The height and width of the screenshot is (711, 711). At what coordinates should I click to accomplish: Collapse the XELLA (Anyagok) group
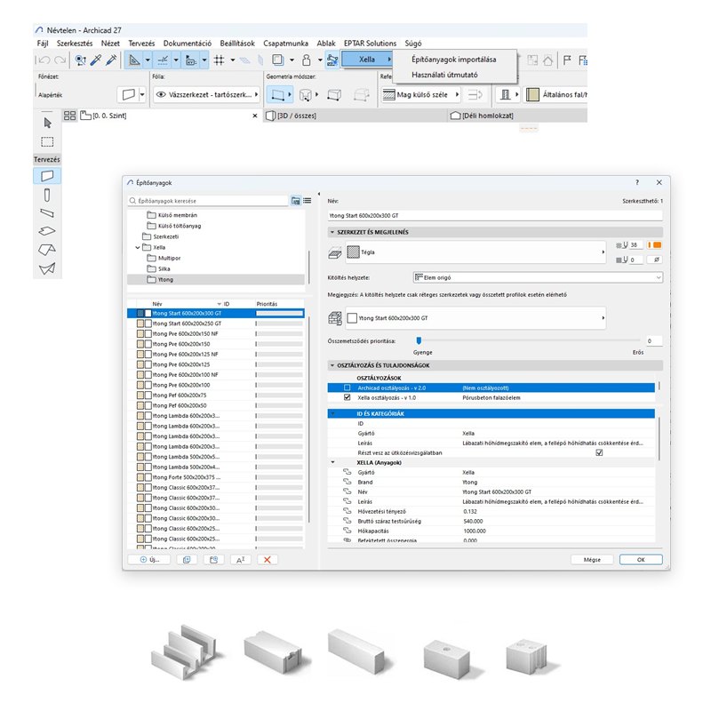tap(332, 462)
